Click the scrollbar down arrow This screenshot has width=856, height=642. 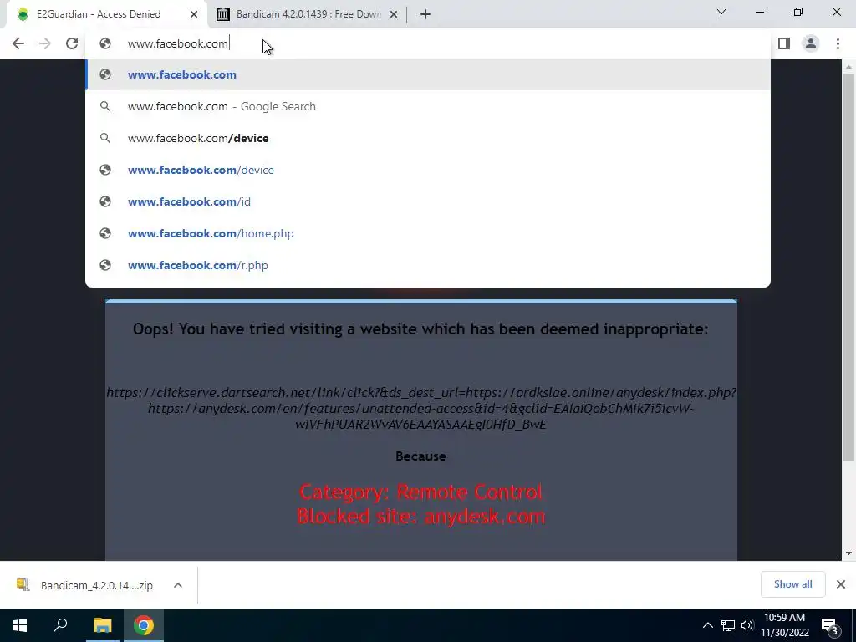pos(848,553)
